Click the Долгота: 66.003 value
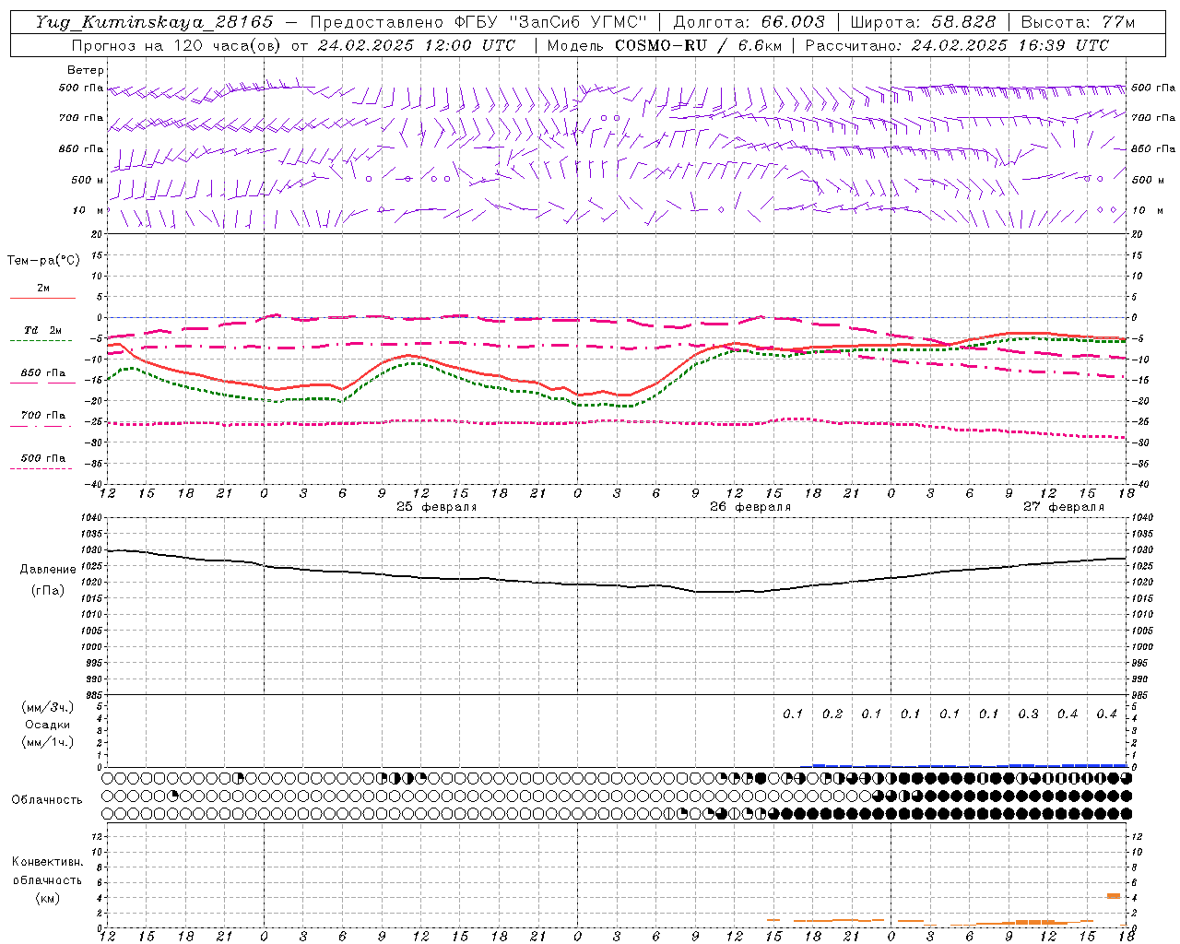Screen dimensions: 1180x944 pyautogui.click(x=749, y=21)
